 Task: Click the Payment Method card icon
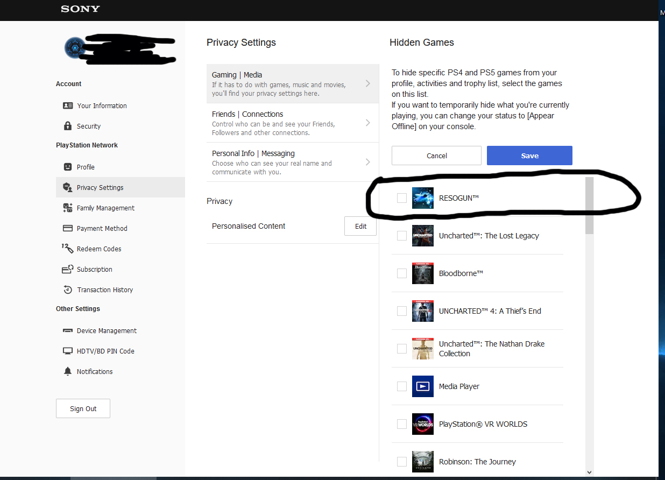[x=68, y=228]
